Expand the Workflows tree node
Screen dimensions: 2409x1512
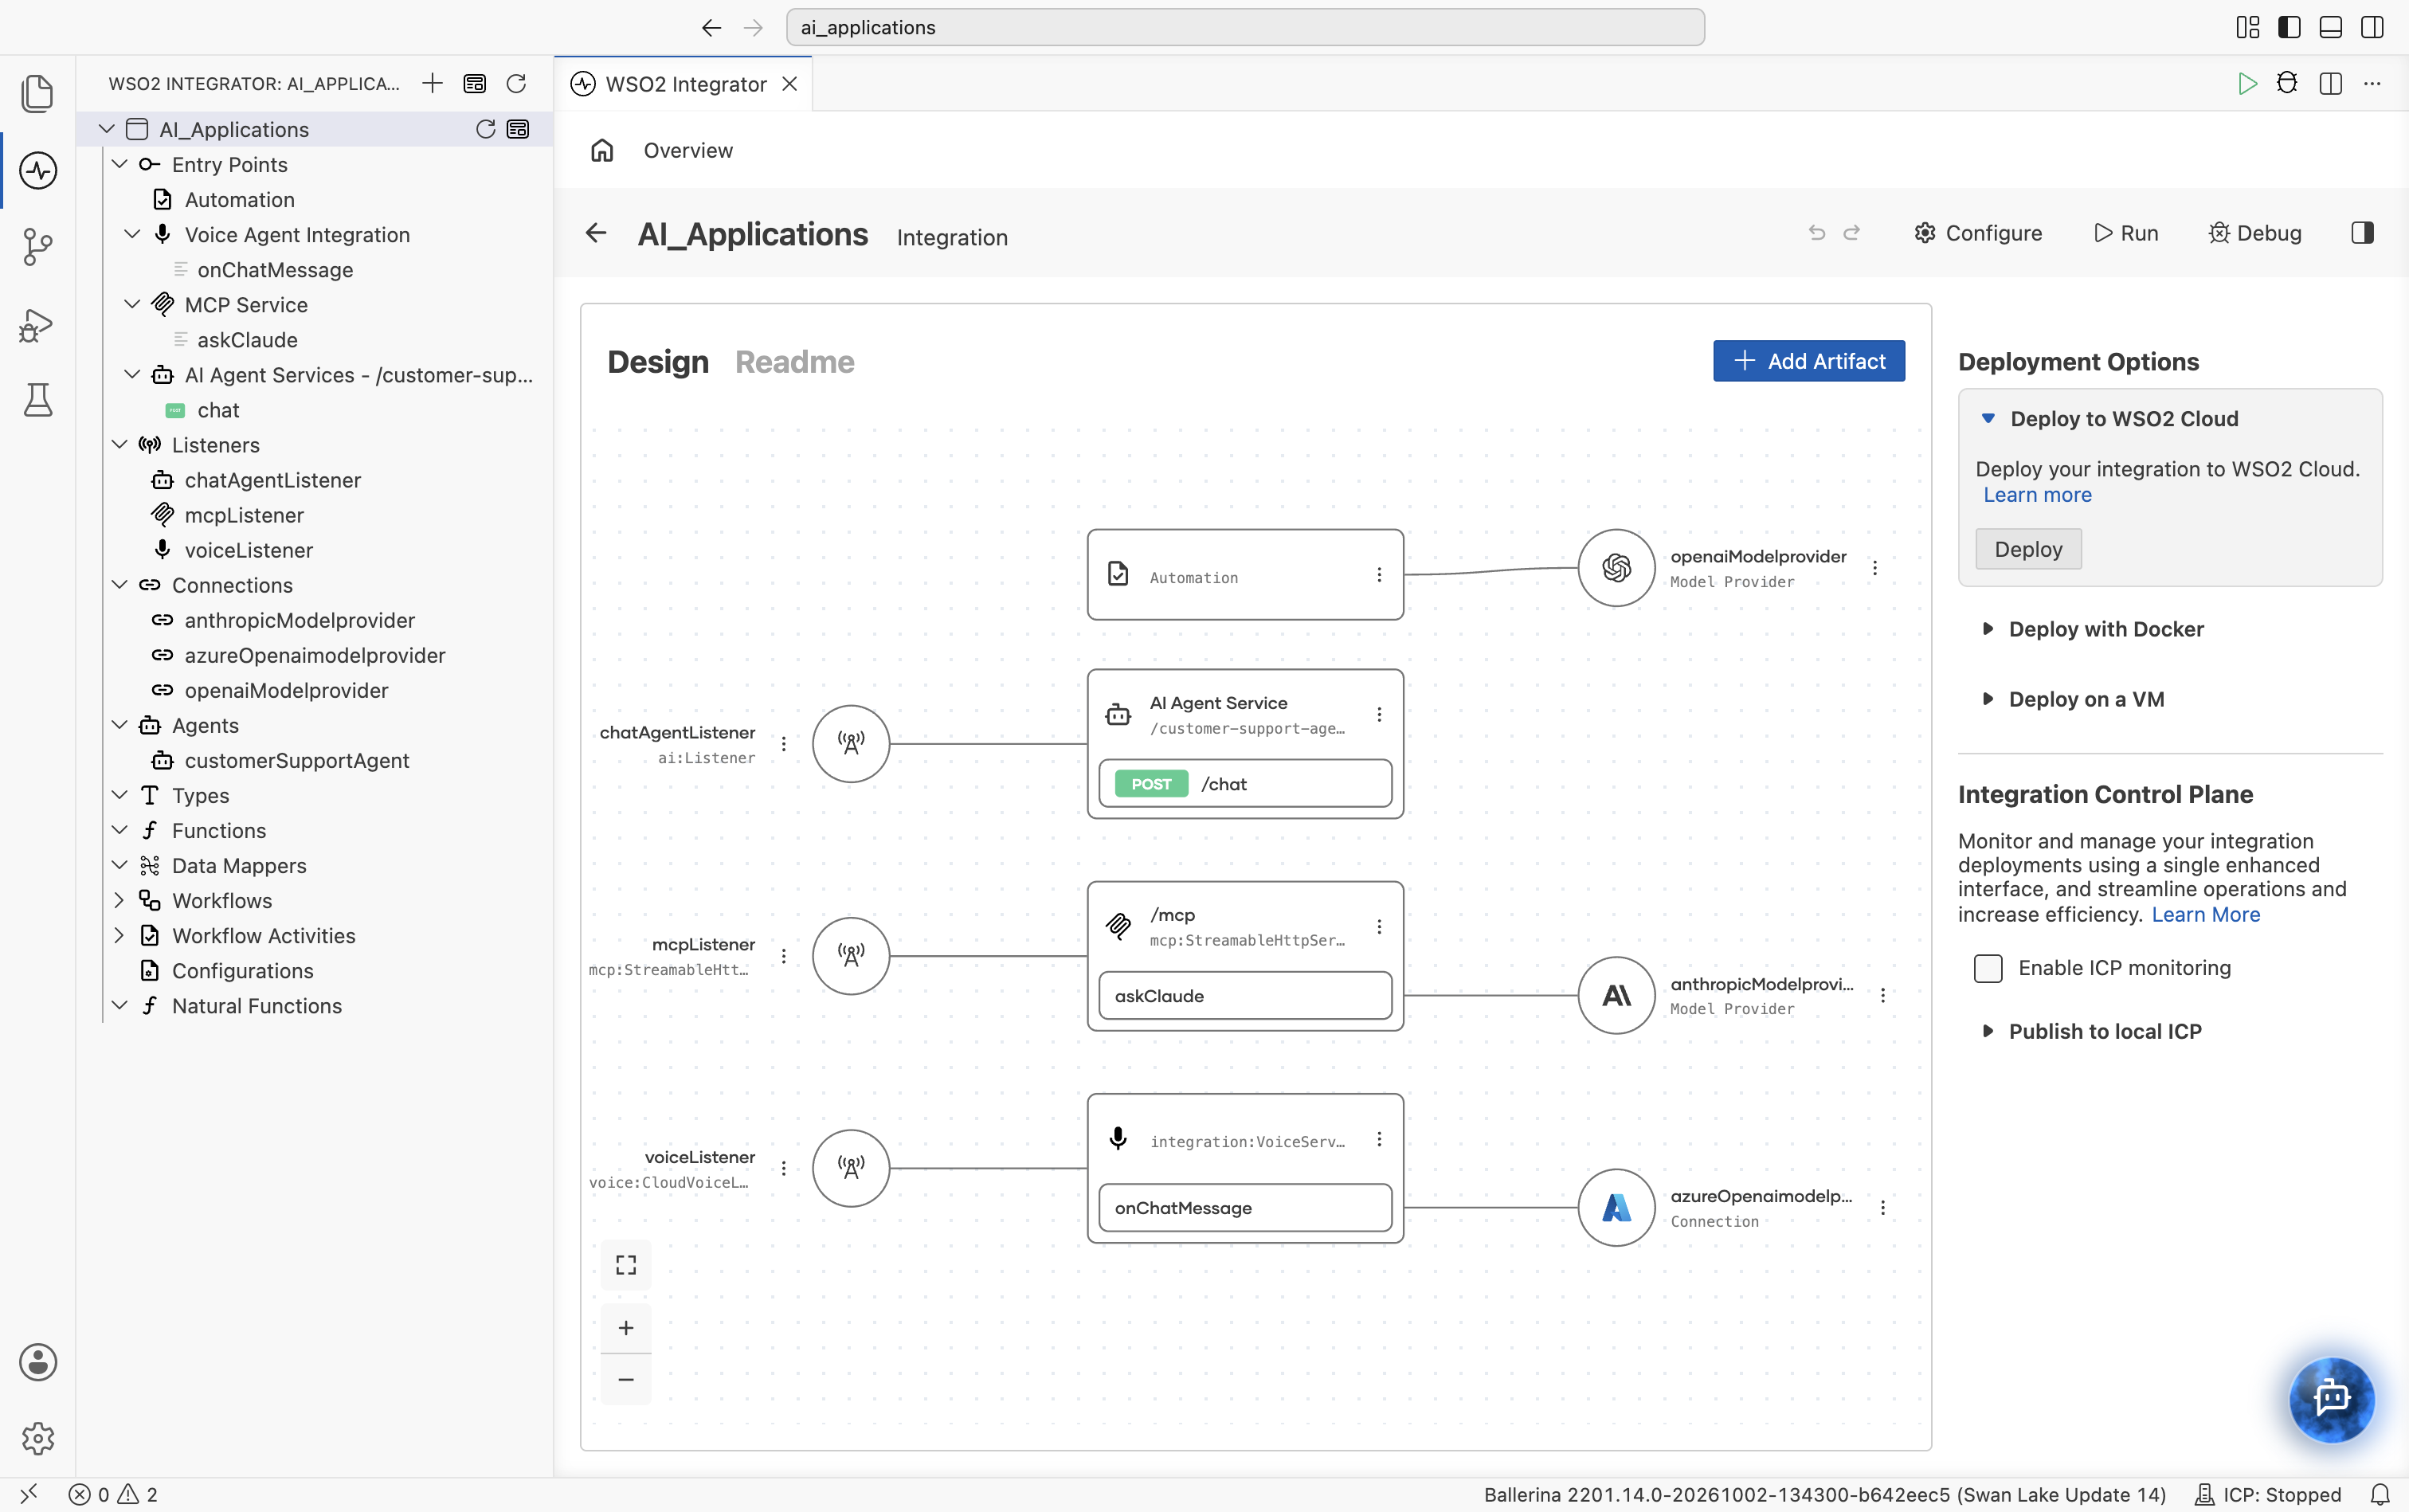[119, 900]
